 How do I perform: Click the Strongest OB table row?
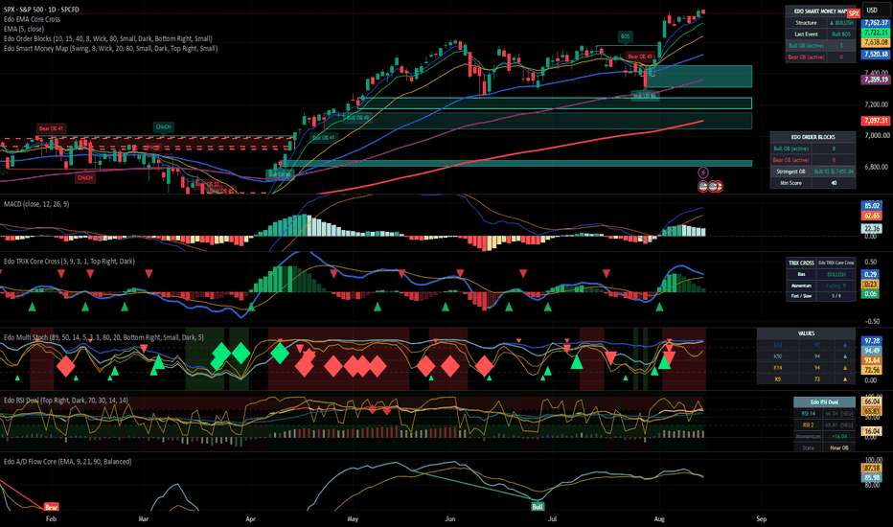813,172
